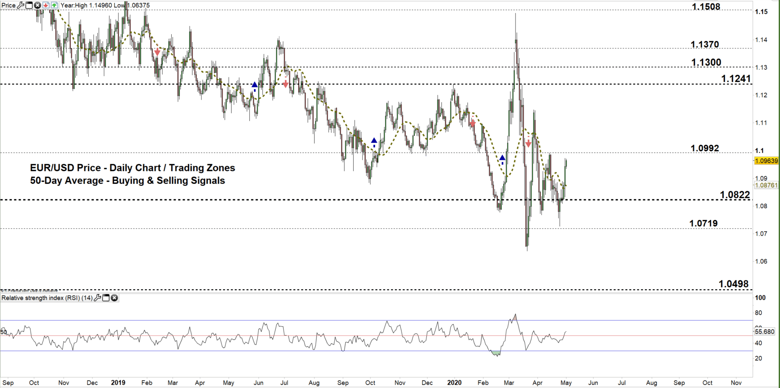Close the Price panel with X icon

(37, 5)
